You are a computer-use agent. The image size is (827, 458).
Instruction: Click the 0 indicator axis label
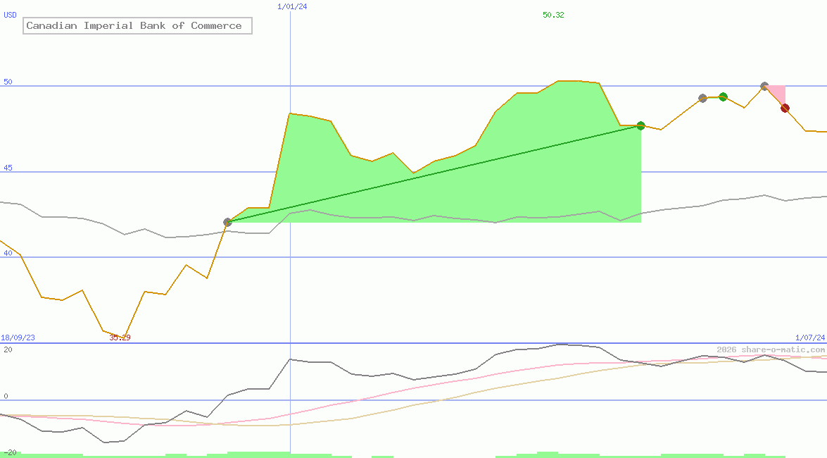click(x=6, y=396)
